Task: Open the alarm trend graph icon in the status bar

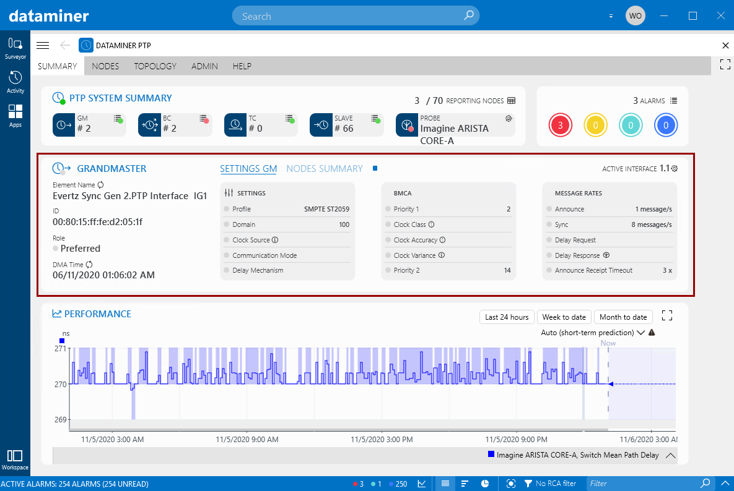Action: pyautogui.click(x=422, y=484)
